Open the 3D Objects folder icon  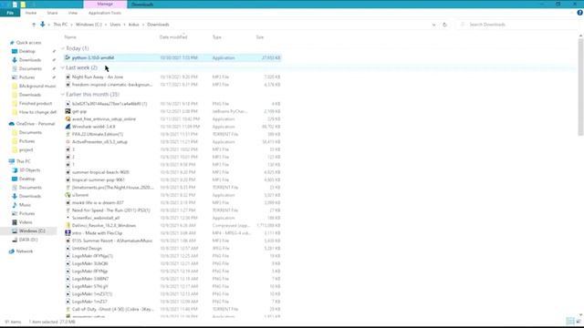pyautogui.click(x=15, y=170)
